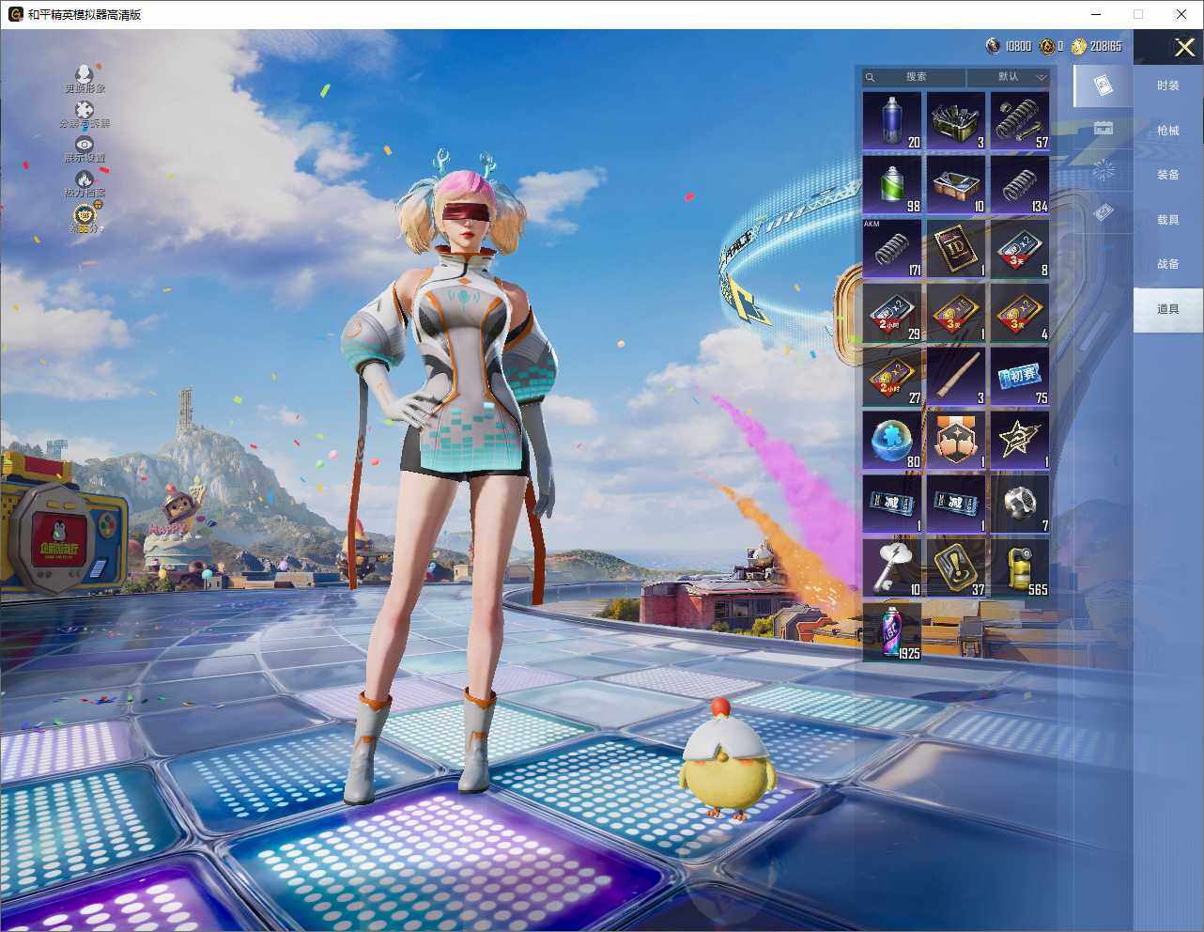Select the 道具 tab
The height and width of the screenshot is (932, 1204).
[x=1168, y=309]
